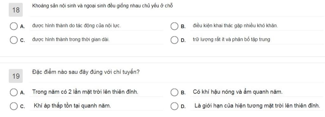Click answer text 'điều kiện khai thác gặp nhiều khó khăn'

click(x=235, y=26)
